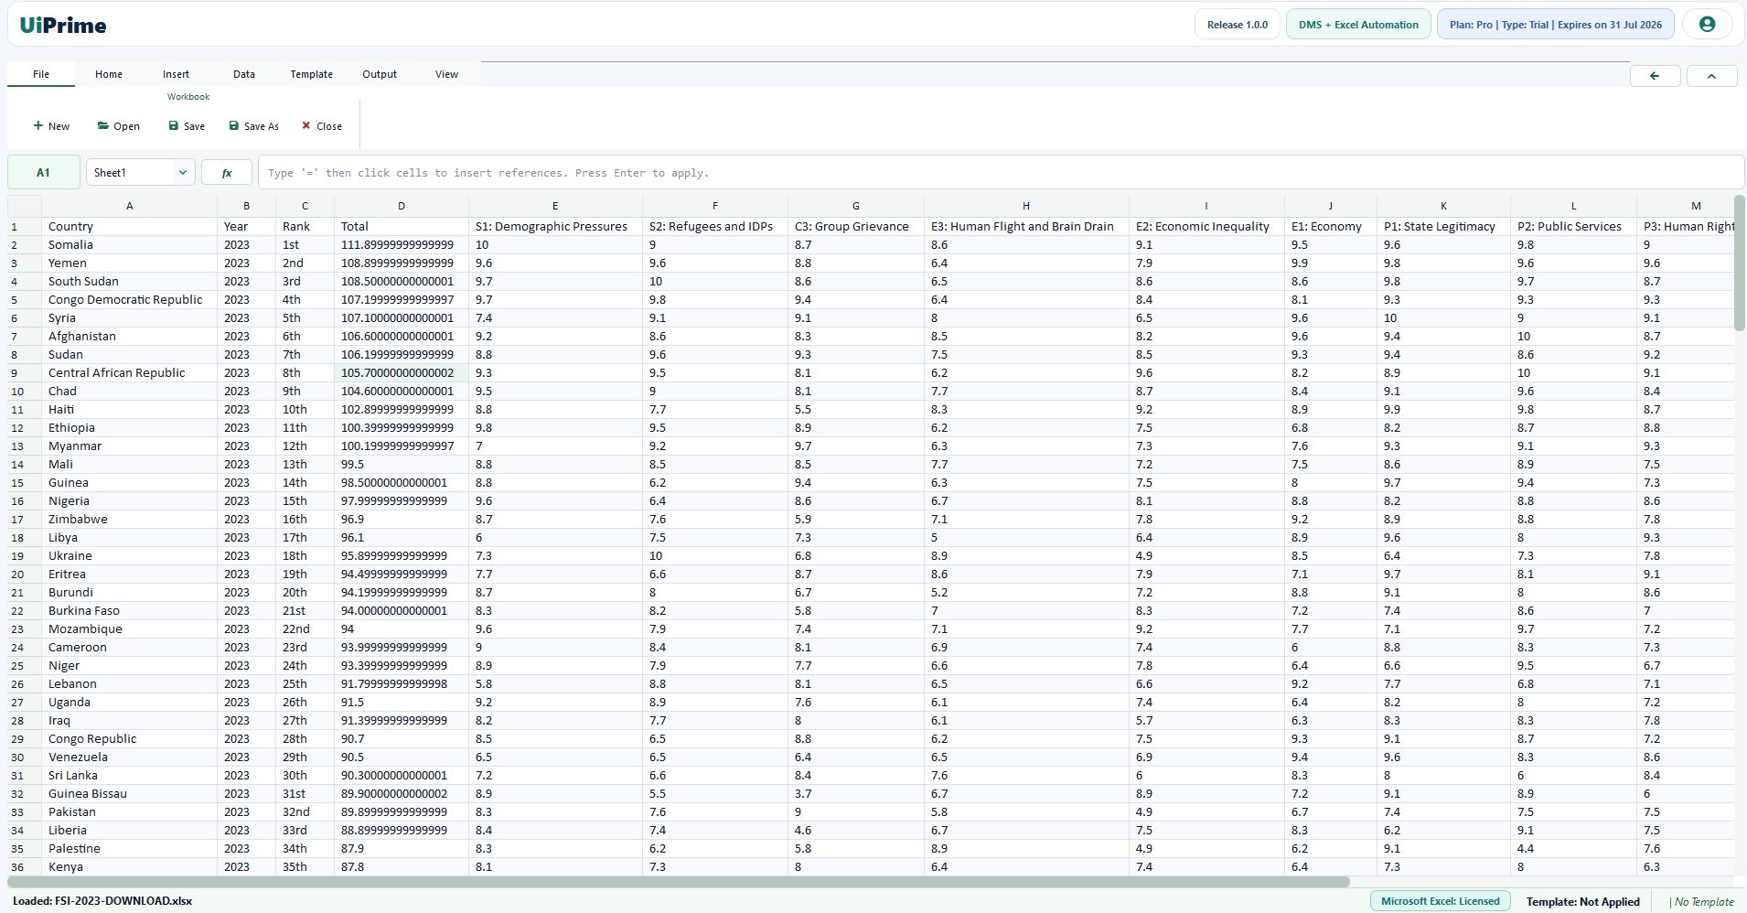Viewport: 1747px width, 913px height.
Task: Open the Sheet1 sheet selector dropdown
Action: pos(141,172)
